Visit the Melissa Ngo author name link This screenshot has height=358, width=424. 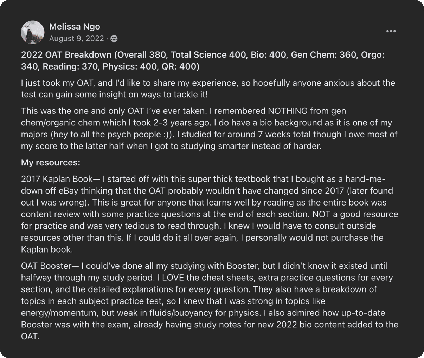75,26
